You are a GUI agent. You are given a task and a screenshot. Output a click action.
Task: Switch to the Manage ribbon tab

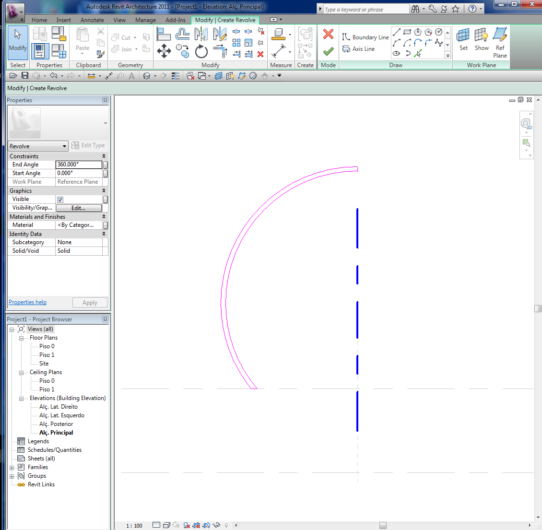click(x=145, y=20)
